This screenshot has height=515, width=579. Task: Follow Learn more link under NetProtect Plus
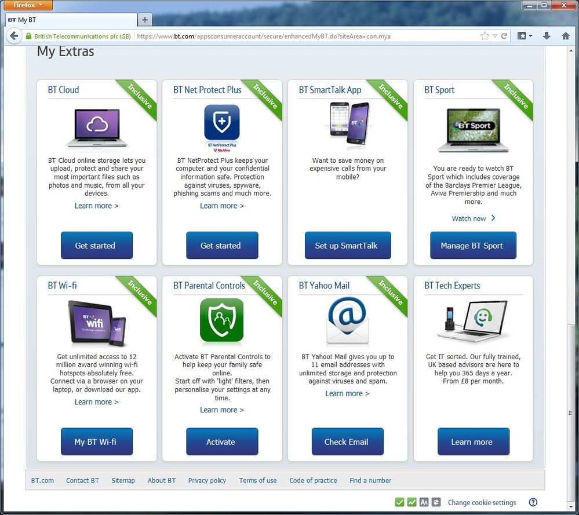tap(222, 206)
